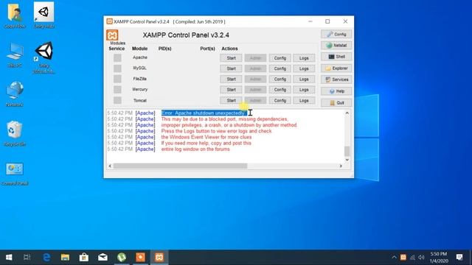Click the log window scroll down arrow

tap(347, 160)
